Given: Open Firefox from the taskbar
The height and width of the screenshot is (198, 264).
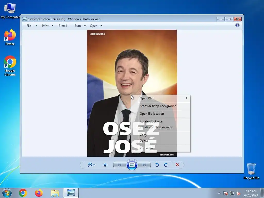Looking at the screenshot, I should [39, 193].
